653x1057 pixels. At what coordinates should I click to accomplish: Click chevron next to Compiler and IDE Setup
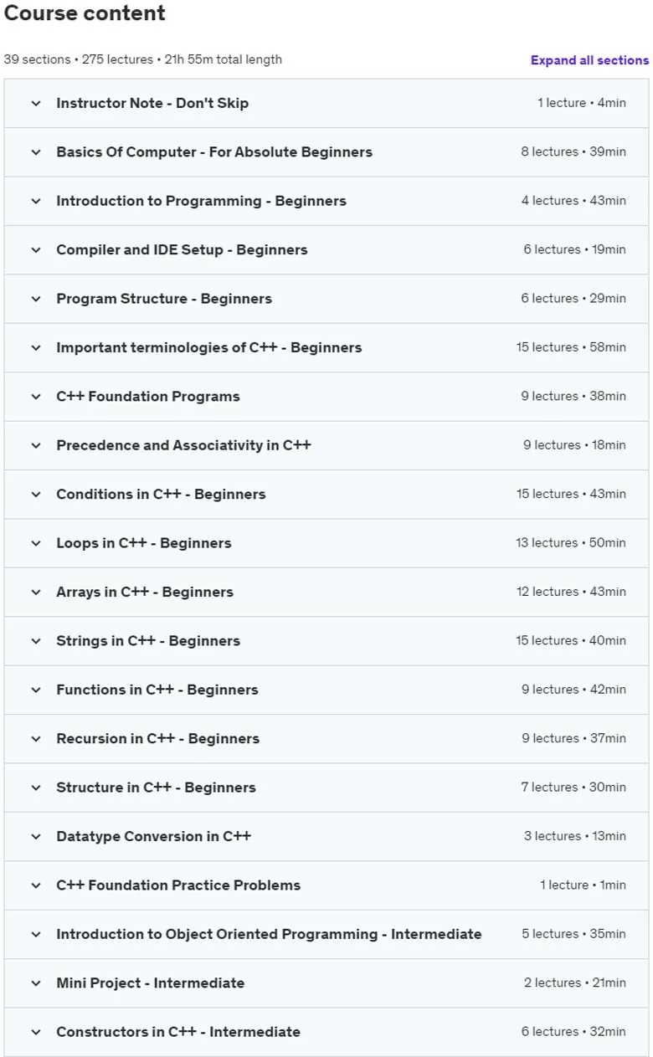(x=36, y=250)
